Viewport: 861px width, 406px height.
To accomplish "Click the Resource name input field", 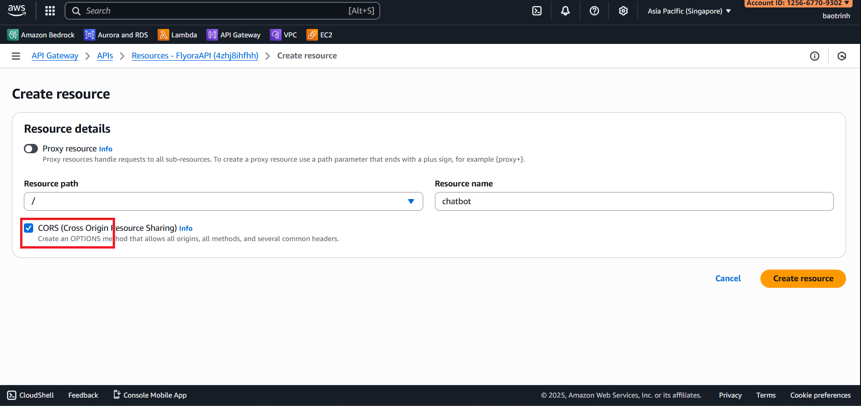I will (x=634, y=201).
